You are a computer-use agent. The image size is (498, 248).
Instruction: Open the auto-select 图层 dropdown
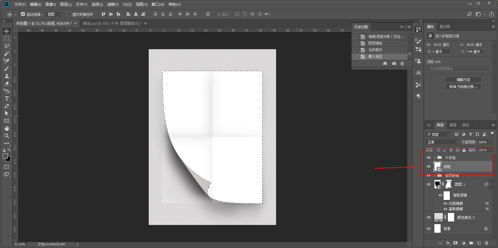click(54, 14)
